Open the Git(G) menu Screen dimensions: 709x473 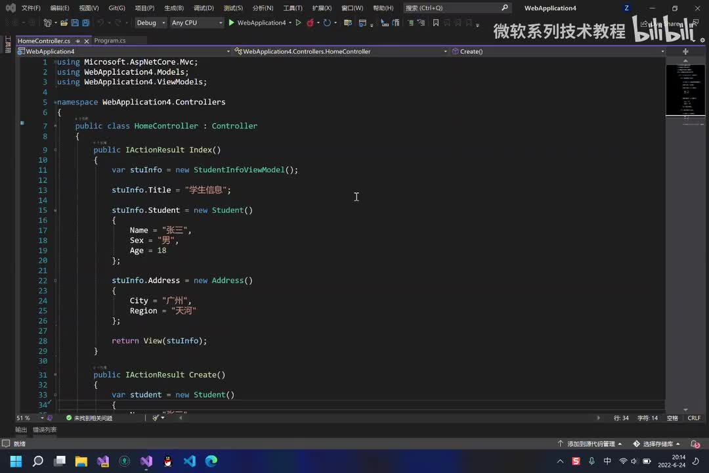(117, 8)
